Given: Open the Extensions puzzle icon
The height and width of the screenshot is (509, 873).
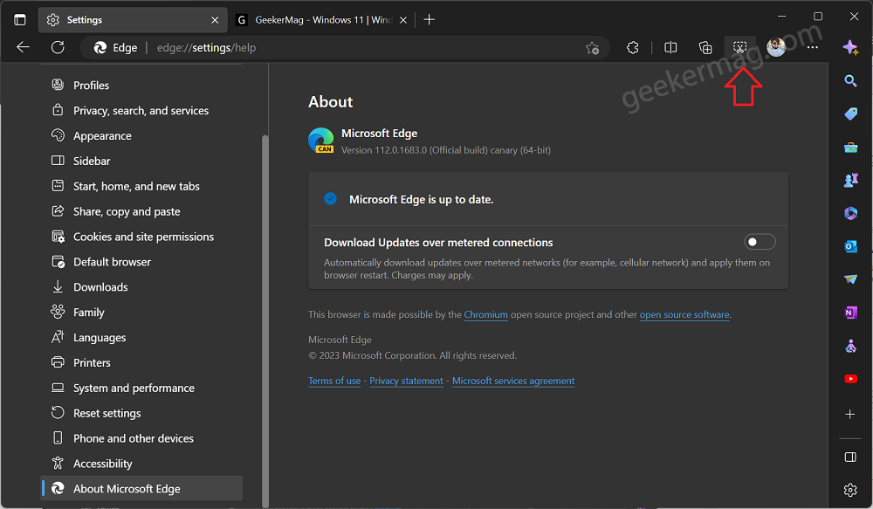Looking at the screenshot, I should 632,48.
